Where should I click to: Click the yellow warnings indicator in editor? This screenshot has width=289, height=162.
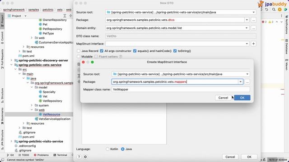click(270, 22)
